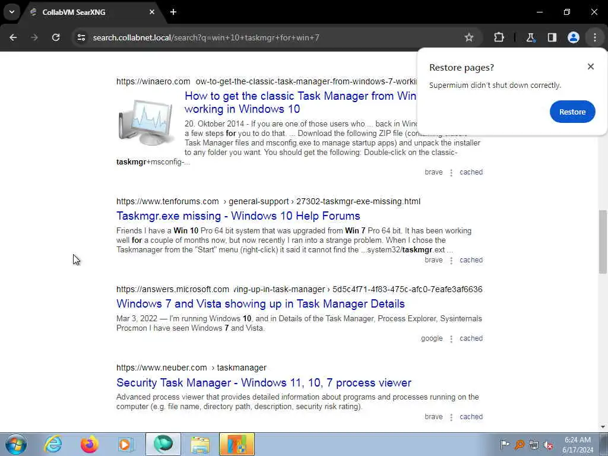Open site information icon in address bar
This screenshot has width=608, height=456.
tap(81, 37)
